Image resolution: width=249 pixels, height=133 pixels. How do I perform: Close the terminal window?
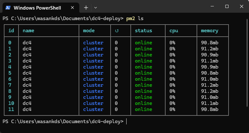click(x=241, y=6)
